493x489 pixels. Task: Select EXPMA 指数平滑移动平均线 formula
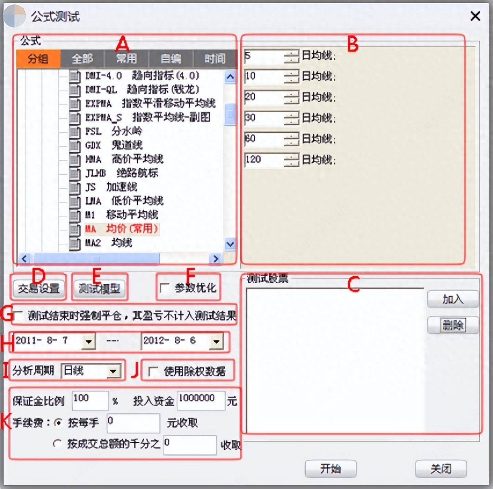(x=150, y=103)
